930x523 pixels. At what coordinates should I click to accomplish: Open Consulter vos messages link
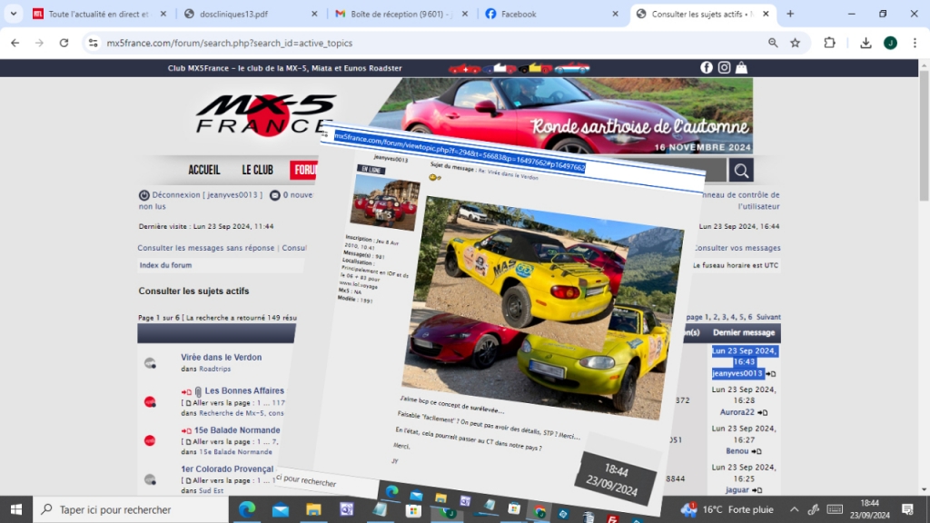737,248
